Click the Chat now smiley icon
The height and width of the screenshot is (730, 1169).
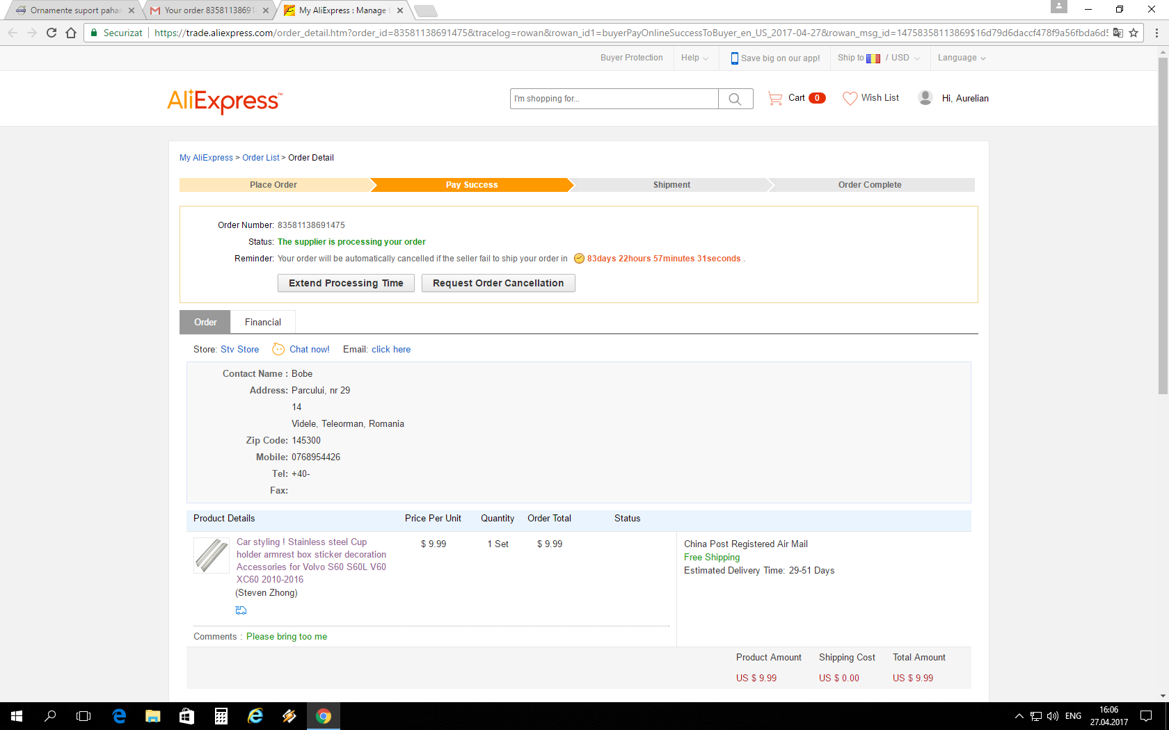point(278,349)
